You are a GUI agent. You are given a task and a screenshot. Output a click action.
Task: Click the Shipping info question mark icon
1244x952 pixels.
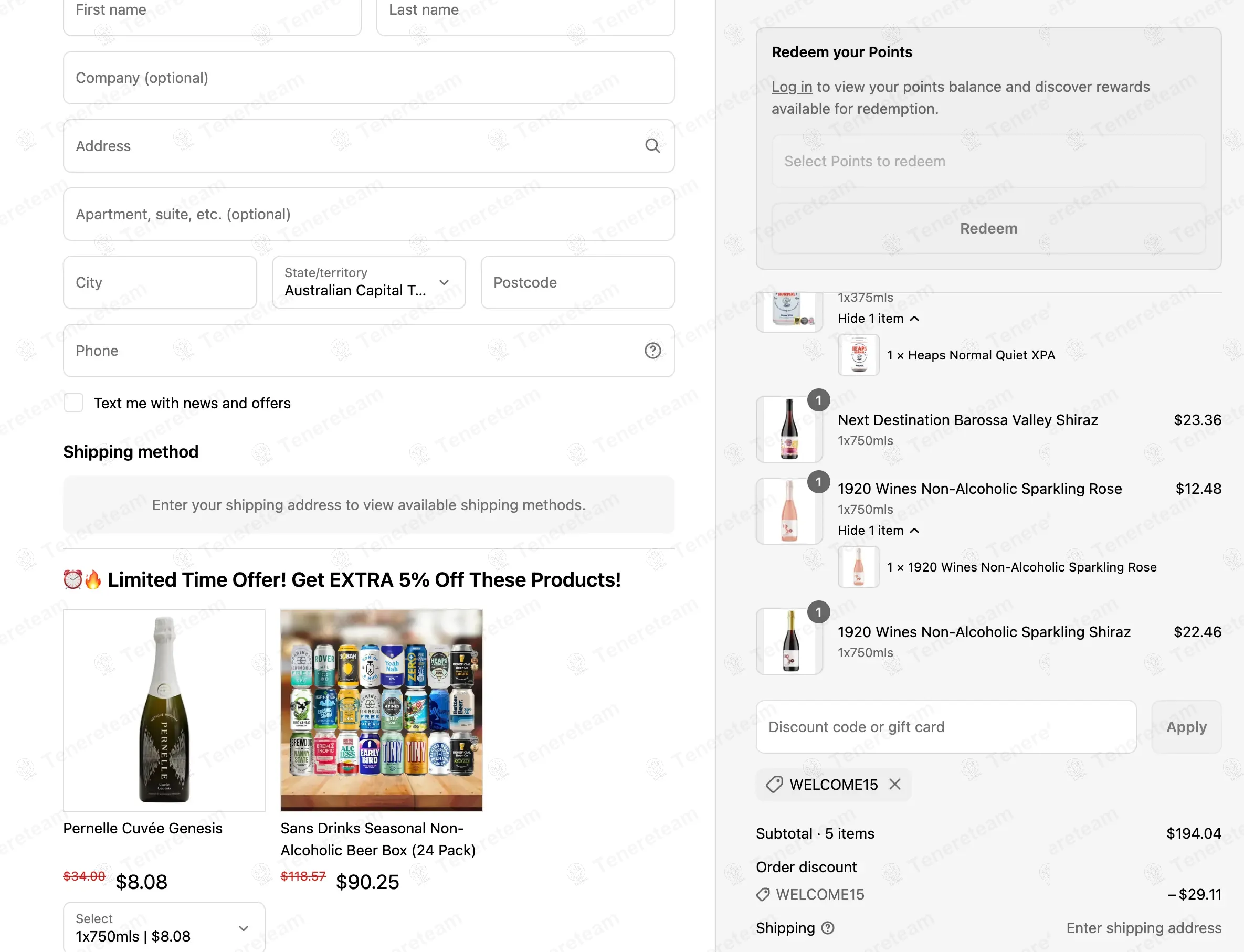[827, 928]
